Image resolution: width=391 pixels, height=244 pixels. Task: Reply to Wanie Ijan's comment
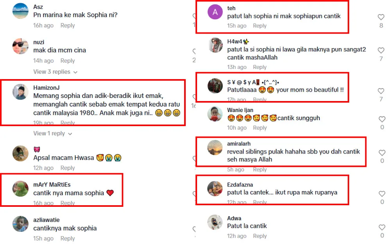(260, 128)
